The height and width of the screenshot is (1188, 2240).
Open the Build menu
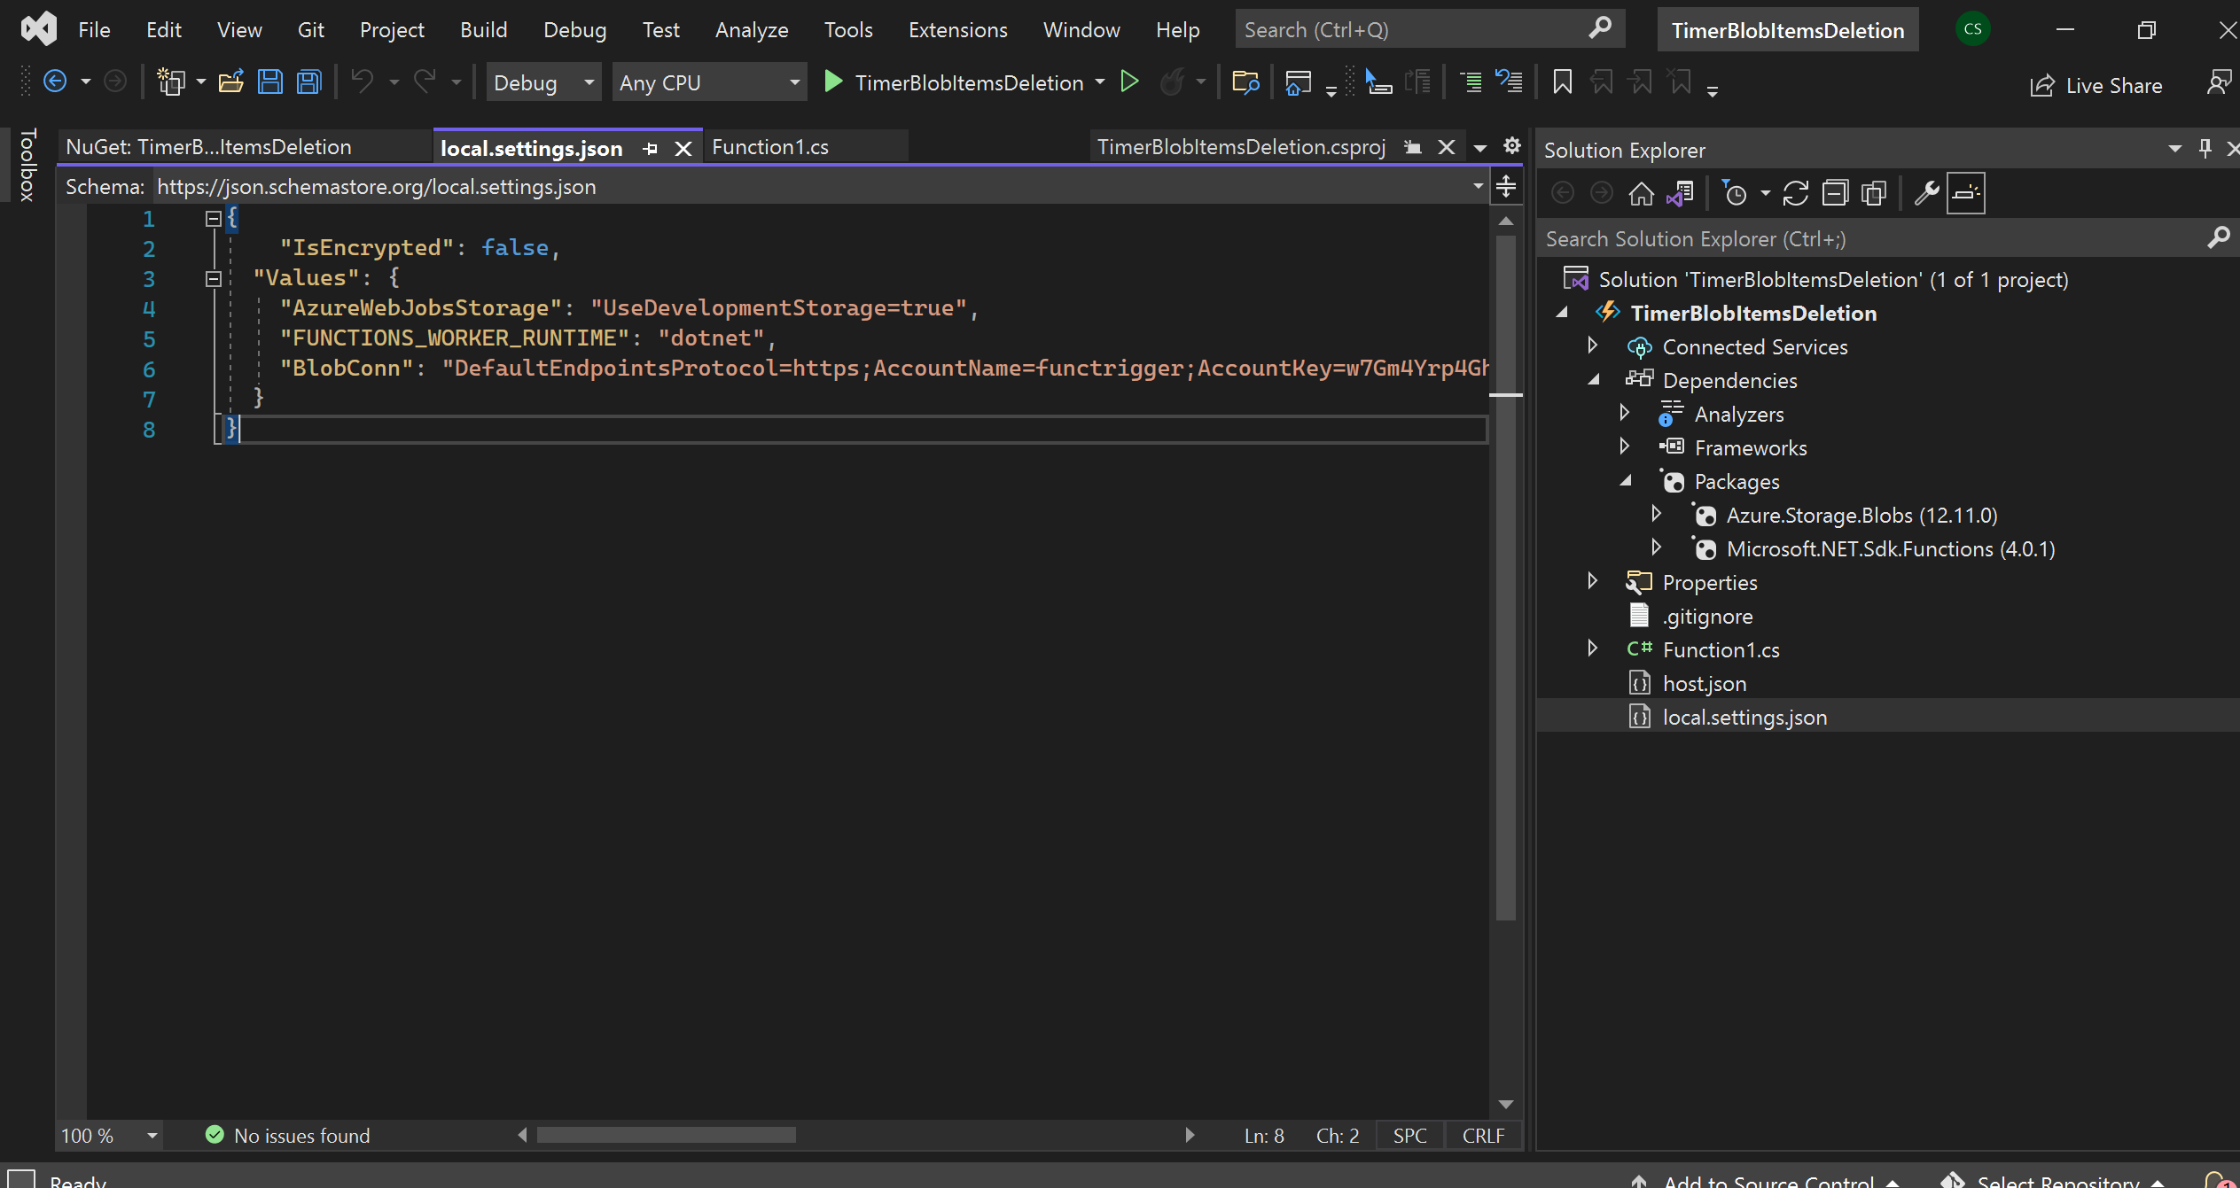(x=483, y=29)
